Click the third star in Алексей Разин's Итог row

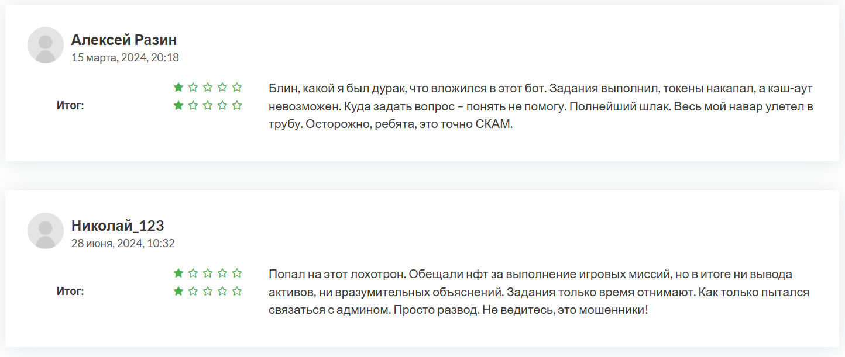[208, 106]
